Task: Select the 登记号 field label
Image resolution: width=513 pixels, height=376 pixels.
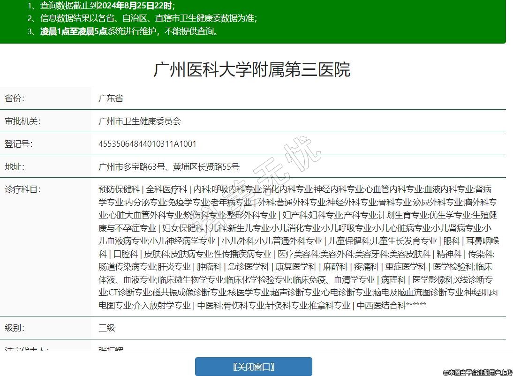Action: coord(18,144)
